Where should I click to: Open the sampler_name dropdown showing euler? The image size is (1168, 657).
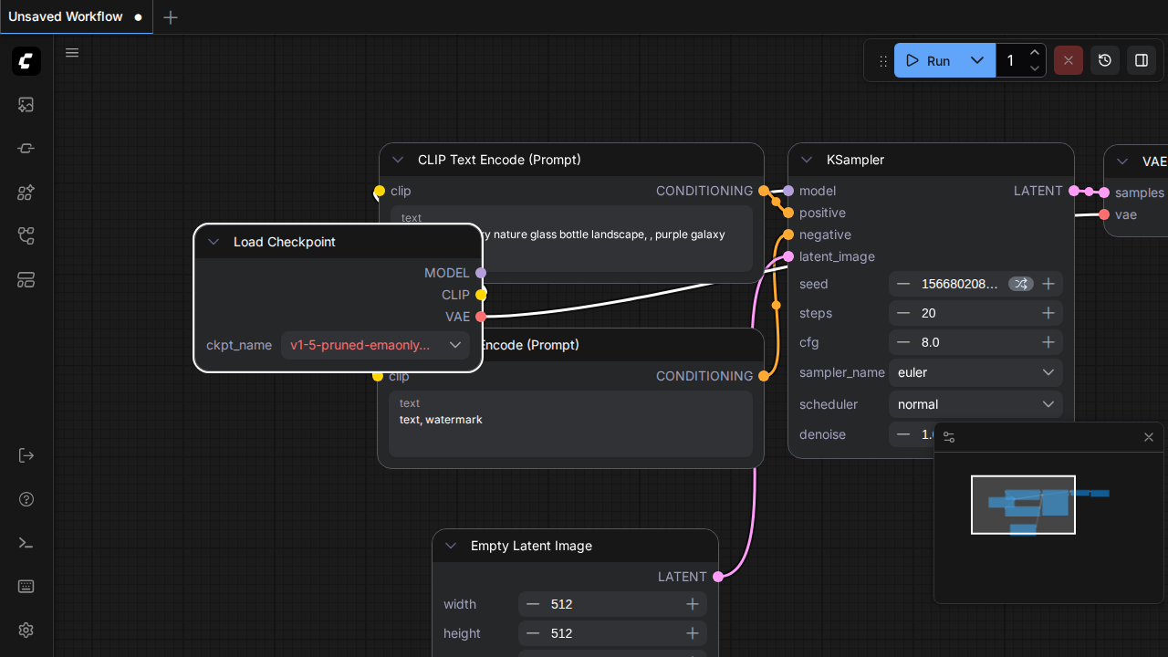[x=975, y=372]
